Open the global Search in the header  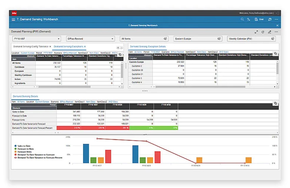click(x=243, y=19)
